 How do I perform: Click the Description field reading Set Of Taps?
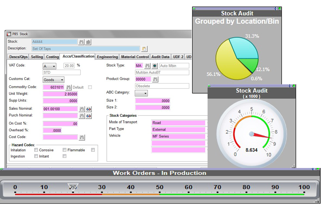click(86, 49)
